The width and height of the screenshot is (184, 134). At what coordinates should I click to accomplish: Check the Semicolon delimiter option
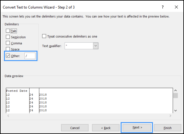point(8,37)
